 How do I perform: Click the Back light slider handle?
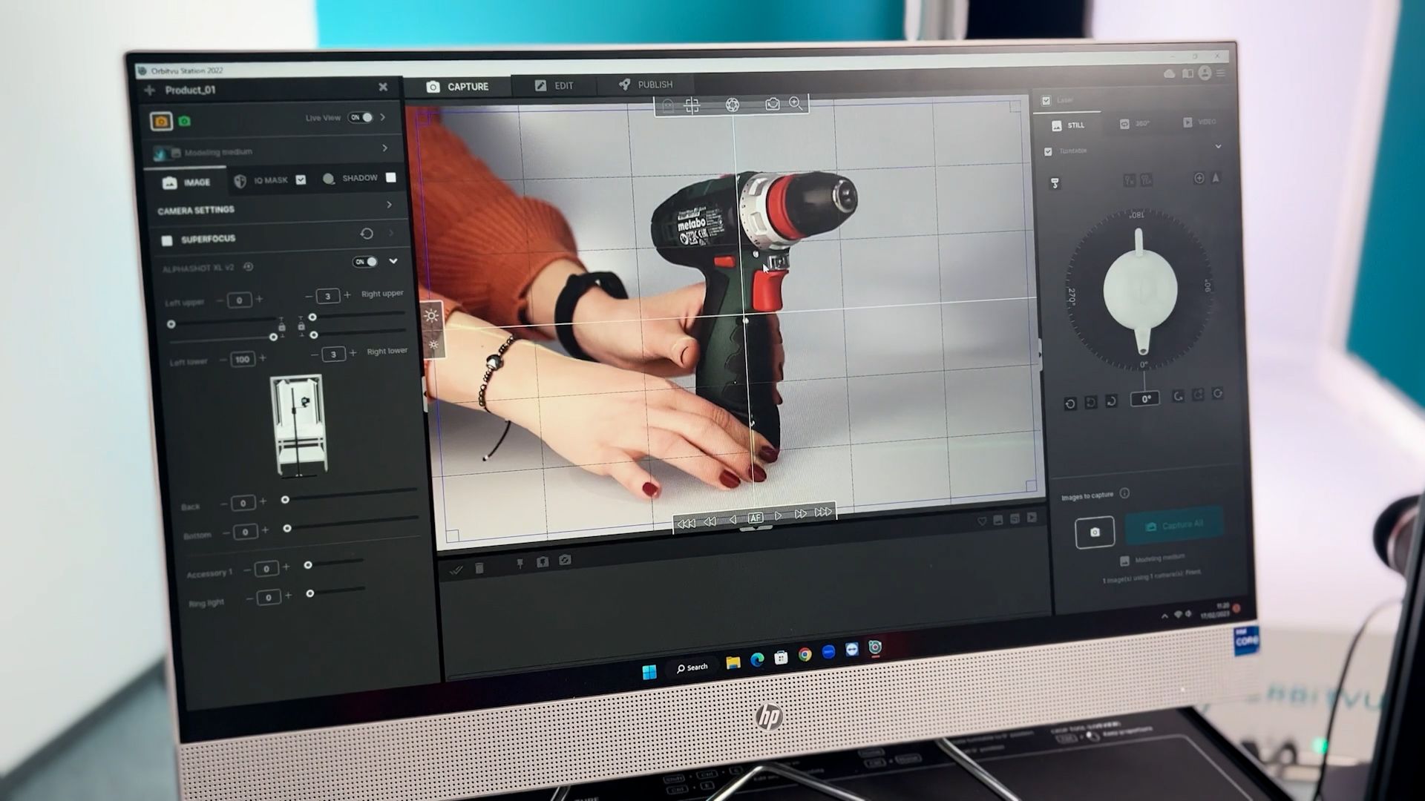pyautogui.click(x=285, y=500)
